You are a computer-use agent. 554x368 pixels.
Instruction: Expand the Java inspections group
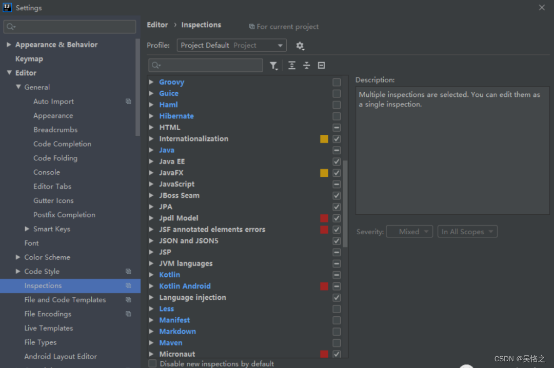pos(151,150)
